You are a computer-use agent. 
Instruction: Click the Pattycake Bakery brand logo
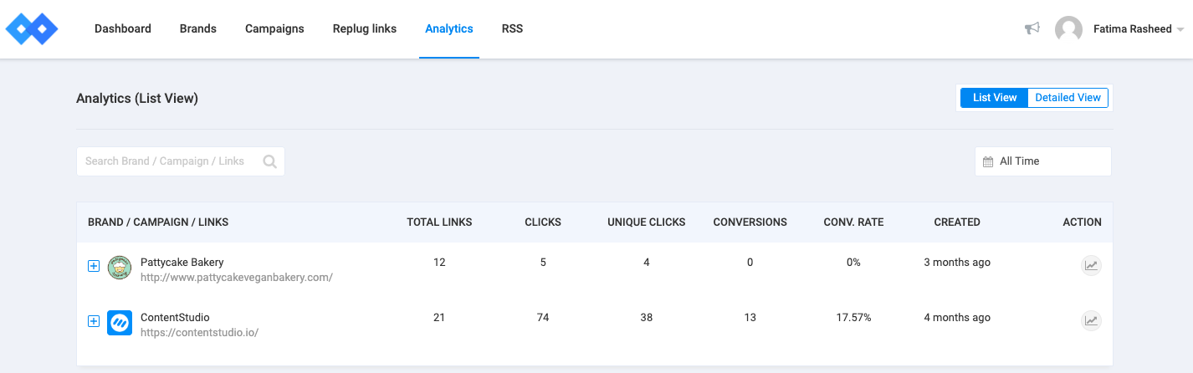[x=120, y=268]
